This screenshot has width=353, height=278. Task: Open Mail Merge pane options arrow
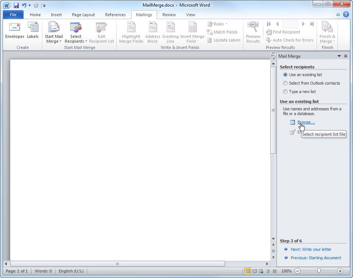tap(339, 56)
